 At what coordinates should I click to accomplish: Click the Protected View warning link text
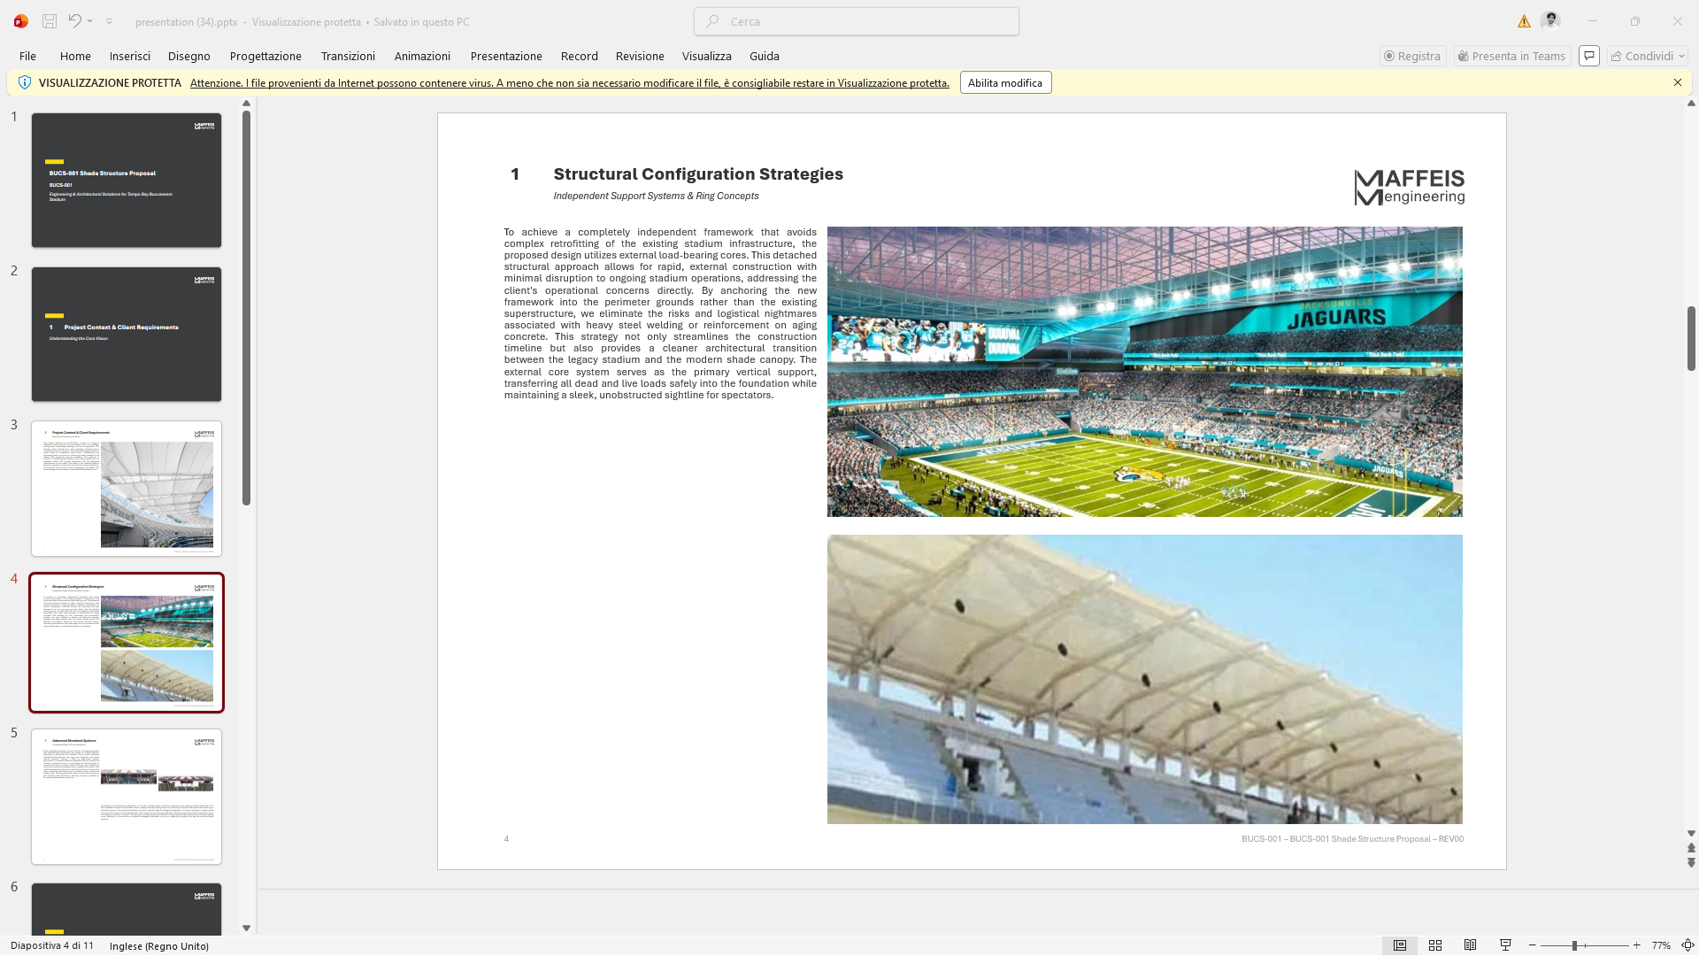click(x=569, y=83)
